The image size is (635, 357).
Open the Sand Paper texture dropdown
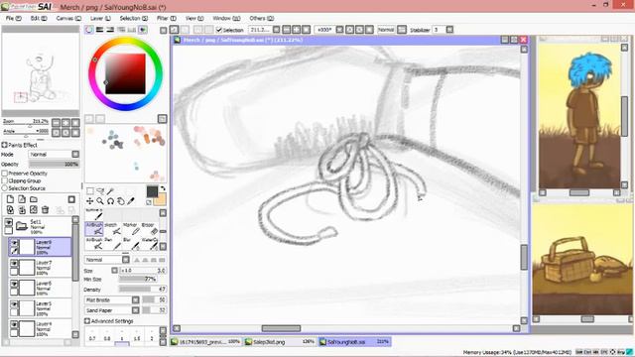point(135,310)
